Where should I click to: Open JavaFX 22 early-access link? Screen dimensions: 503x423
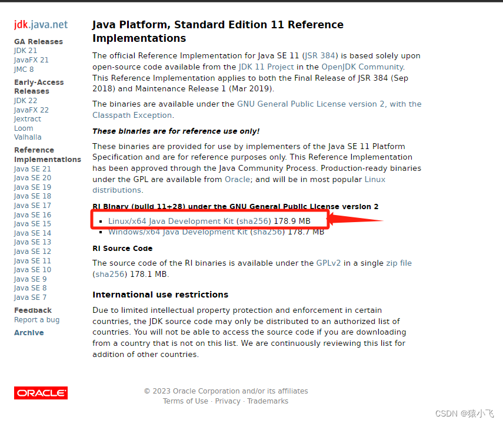tap(31, 110)
